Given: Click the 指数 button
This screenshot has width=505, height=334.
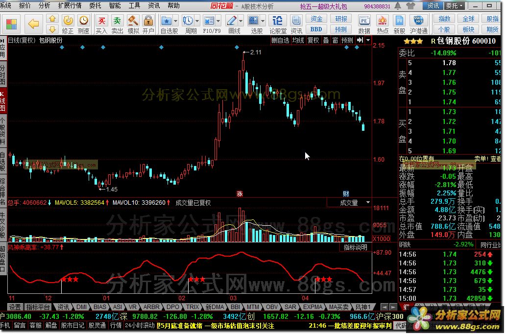Looking at the screenshot, I should point(444,19).
